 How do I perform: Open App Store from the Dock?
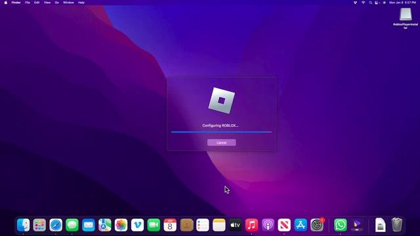pos(301,225)
